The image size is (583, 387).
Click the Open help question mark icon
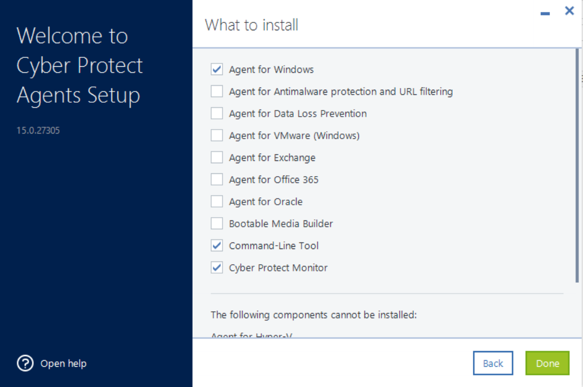pyautogui.click(x=25, y=363)
